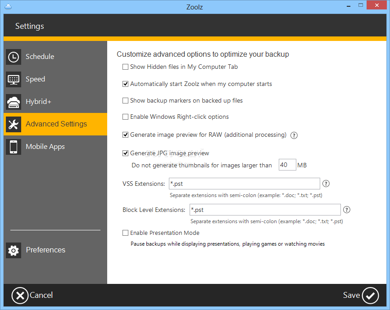This screenshot has height=310, width=390.
Task: Click 'Customize advanced options to optimize your backup' heading
Action: pyautogui.click(x=203, y=54)
